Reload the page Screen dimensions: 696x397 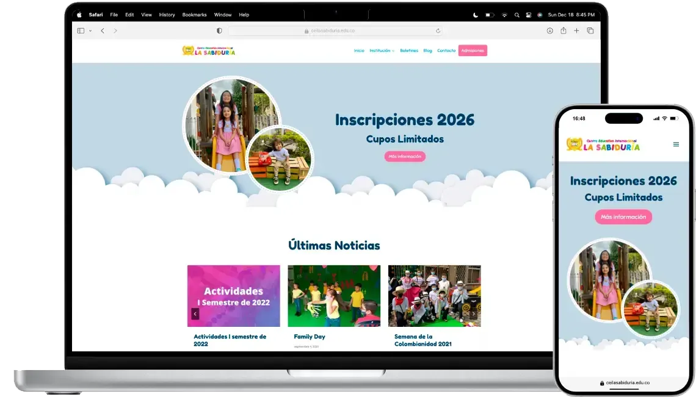click(438, 30)
